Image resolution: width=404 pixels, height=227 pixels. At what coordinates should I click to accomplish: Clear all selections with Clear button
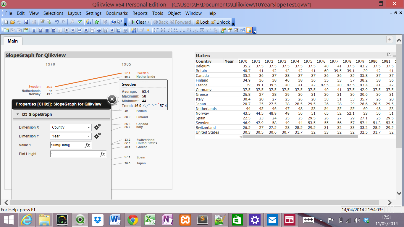point(138,22)
